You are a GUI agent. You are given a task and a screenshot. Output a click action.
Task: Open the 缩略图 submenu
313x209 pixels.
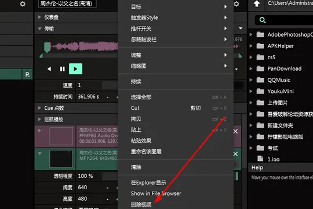[x=176, y=66]
